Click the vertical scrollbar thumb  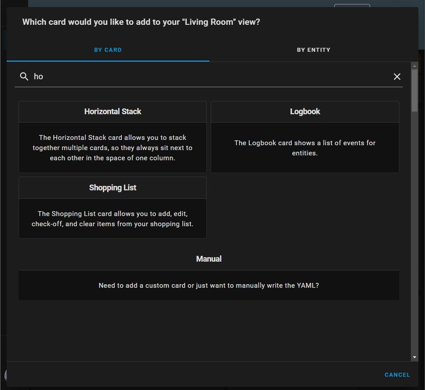point(414,90)
